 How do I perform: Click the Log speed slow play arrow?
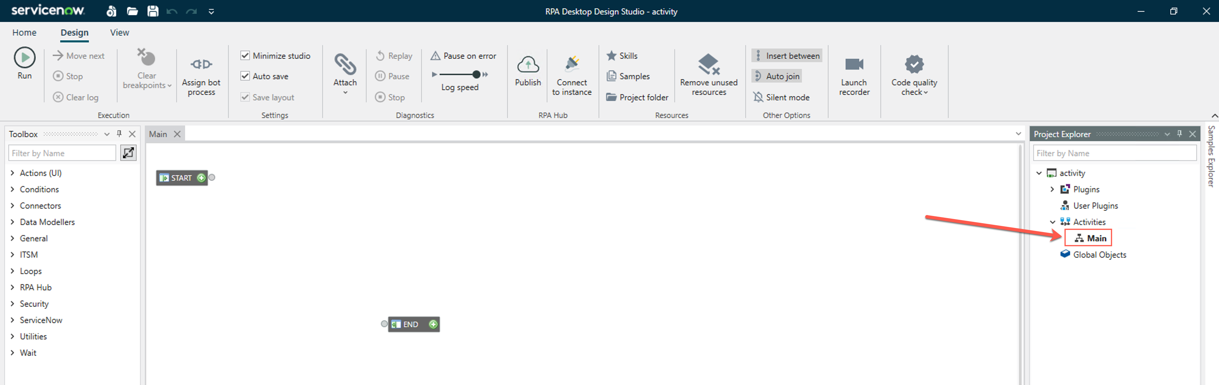pyautogui.click(x=434, y=74)
